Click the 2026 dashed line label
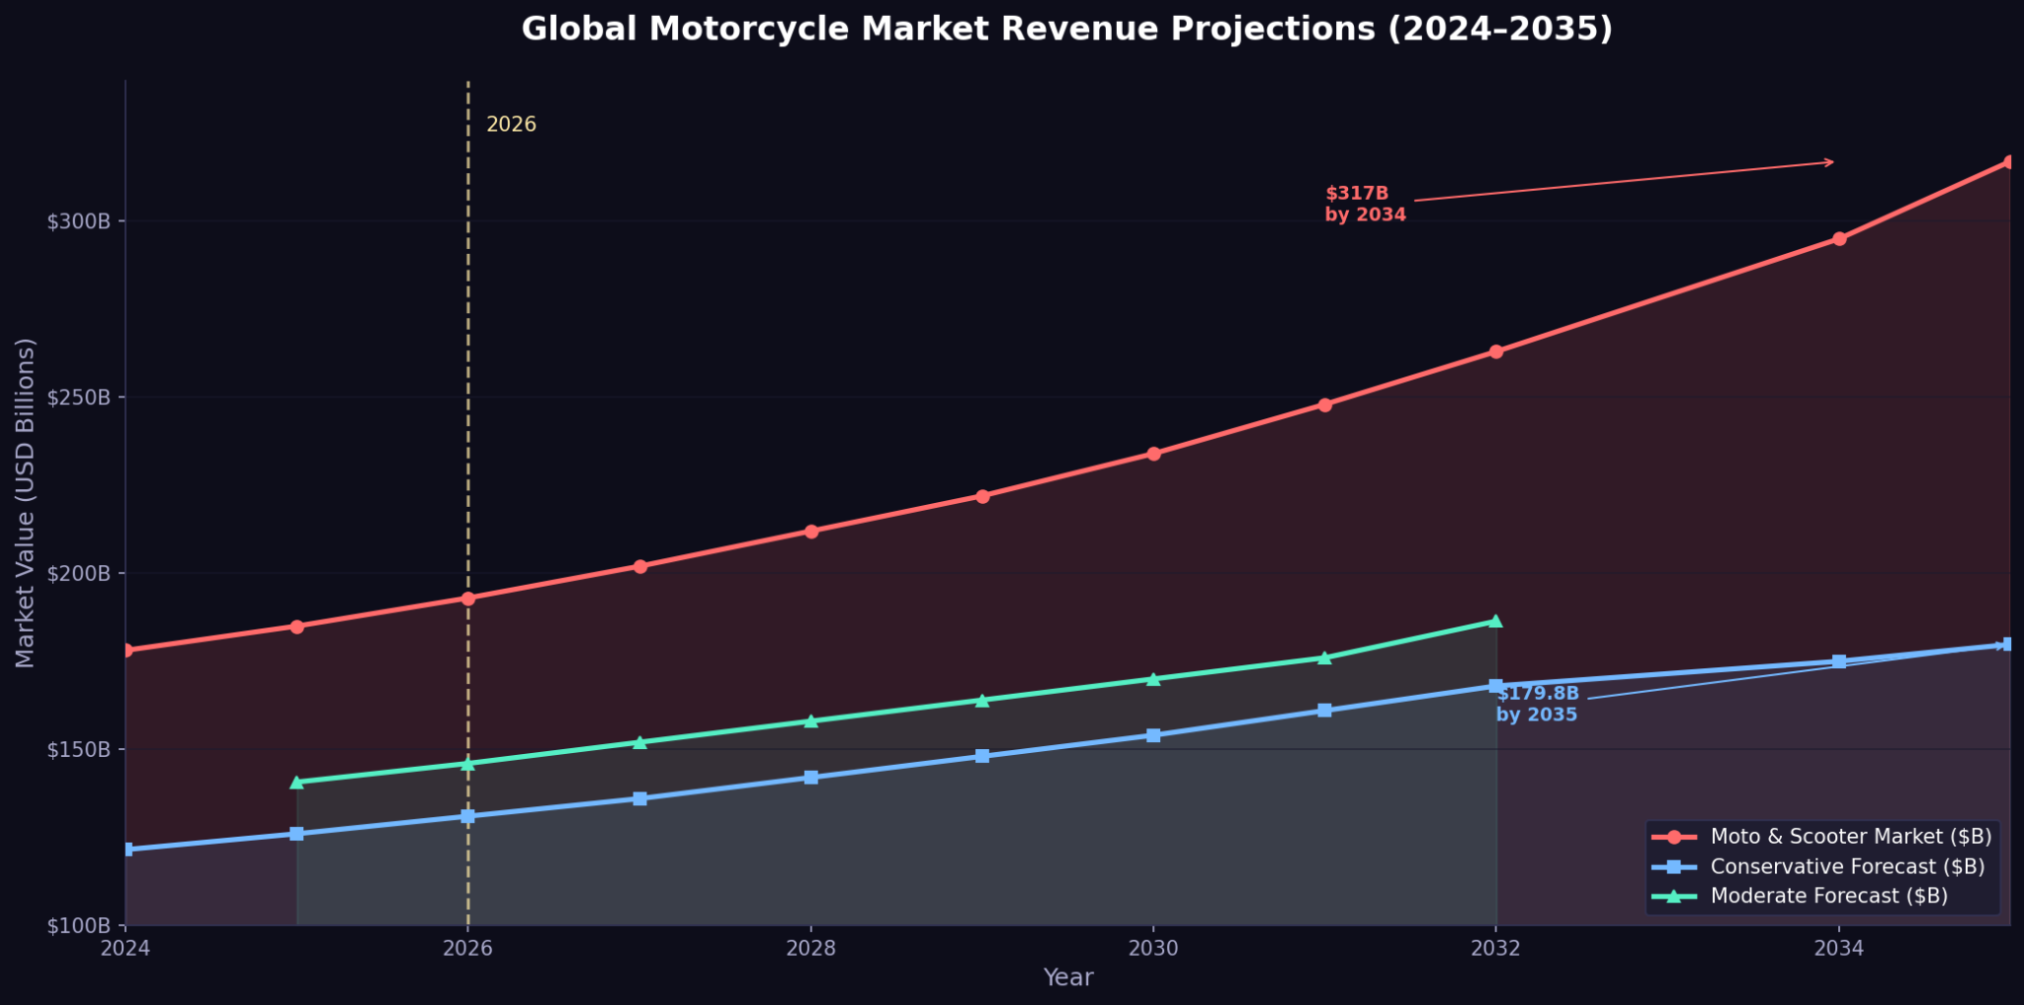This screenshot has height=1005, width=2024. click(x=511, y=125)
